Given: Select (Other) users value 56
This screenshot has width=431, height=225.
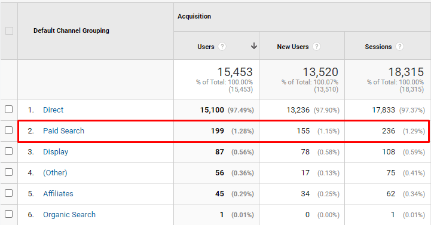Looking at the screenshot, I should click(x=219, y=172).
